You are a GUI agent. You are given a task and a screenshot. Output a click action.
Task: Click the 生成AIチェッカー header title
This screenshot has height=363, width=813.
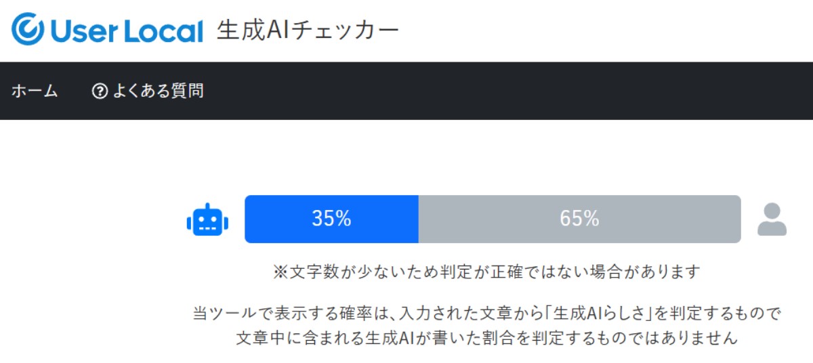[x=308, y=30]
